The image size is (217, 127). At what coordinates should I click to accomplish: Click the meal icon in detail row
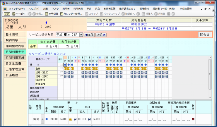tap(71, 119)
